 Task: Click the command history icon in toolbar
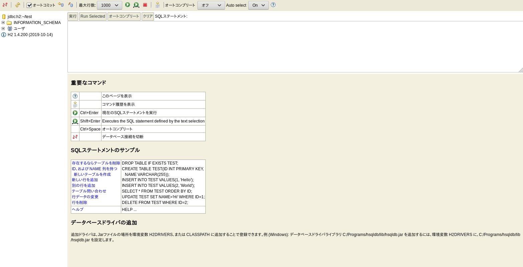tap(158, 5)
